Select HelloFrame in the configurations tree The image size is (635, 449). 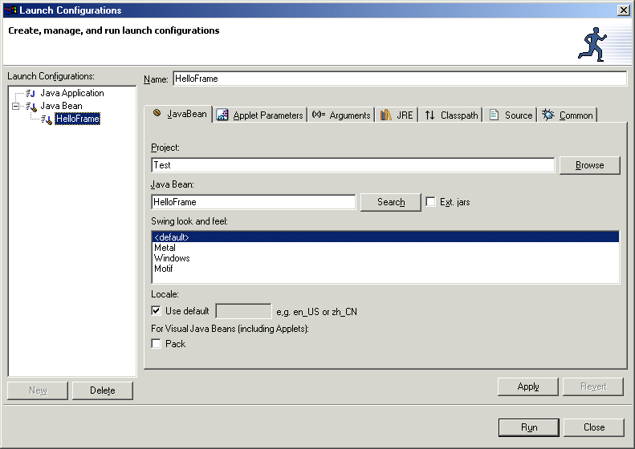coord(77,119)
